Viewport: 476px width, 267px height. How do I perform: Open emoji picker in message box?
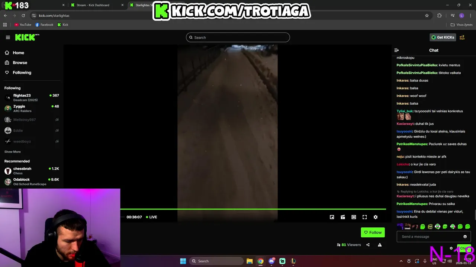465,237
